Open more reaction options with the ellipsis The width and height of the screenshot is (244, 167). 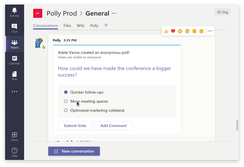(210, 31)
